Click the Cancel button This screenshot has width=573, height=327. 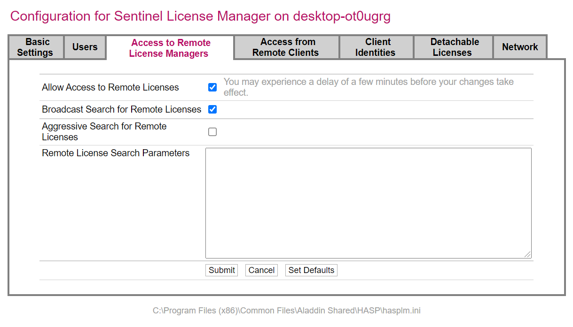click(261, 270)
